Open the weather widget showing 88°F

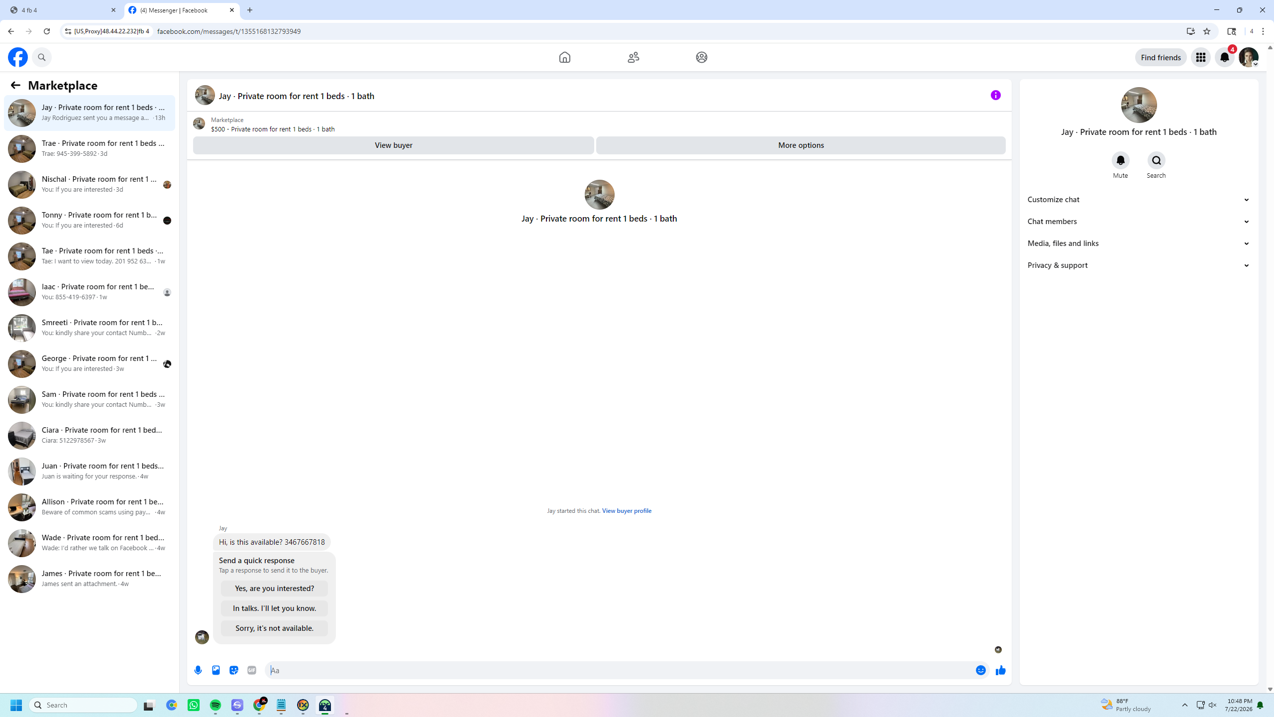click(1126, 705)
